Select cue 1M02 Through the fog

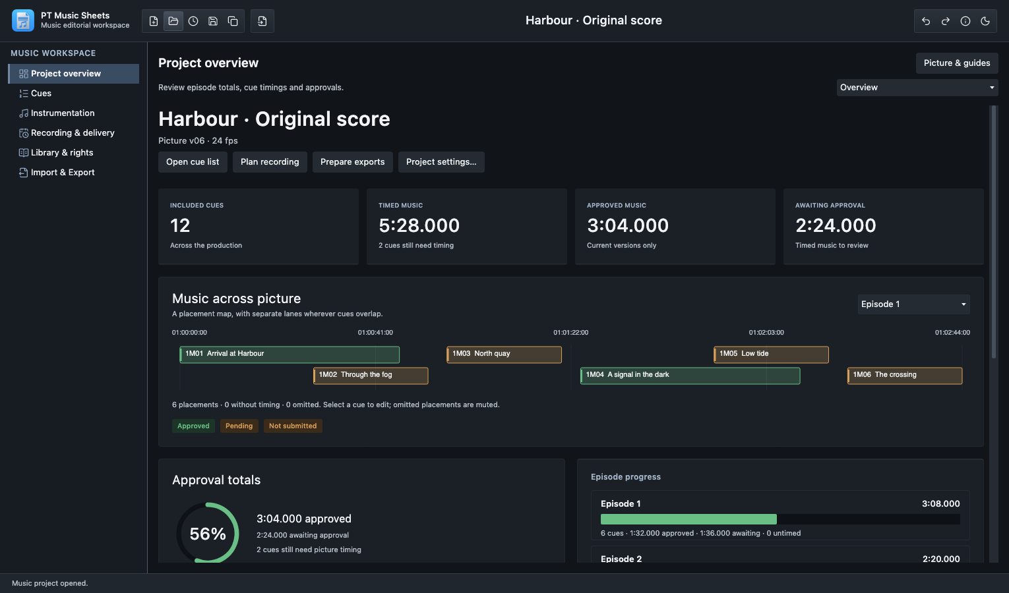pyautogui.click(x=371, y=376)
